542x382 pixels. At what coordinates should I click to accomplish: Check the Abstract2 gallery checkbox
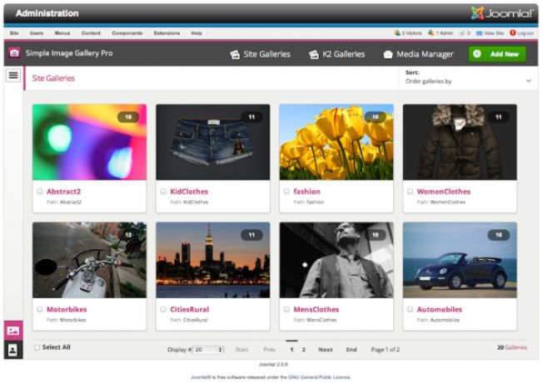point(40,191)
